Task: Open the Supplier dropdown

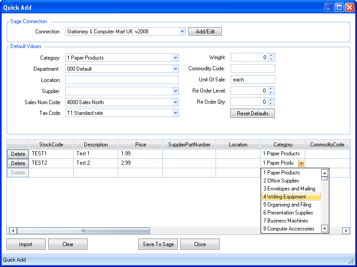Action: click(x=175, y=91)
